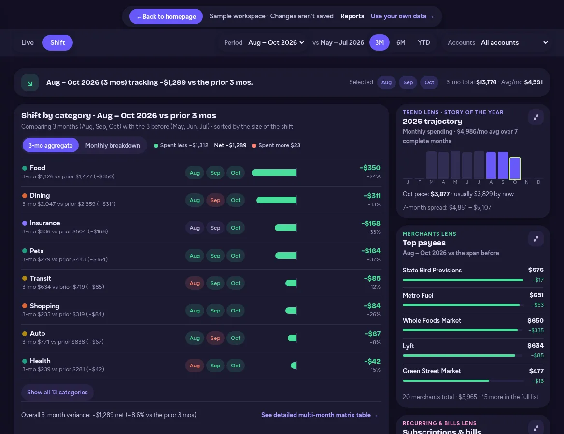This screenshot has width=564, height=434.
Task: Click the Aug chip in the Health row
Action: (195, 366)
